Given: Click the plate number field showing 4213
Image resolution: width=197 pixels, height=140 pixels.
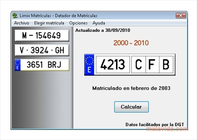Looking at the screenshot, I should 113,65.
